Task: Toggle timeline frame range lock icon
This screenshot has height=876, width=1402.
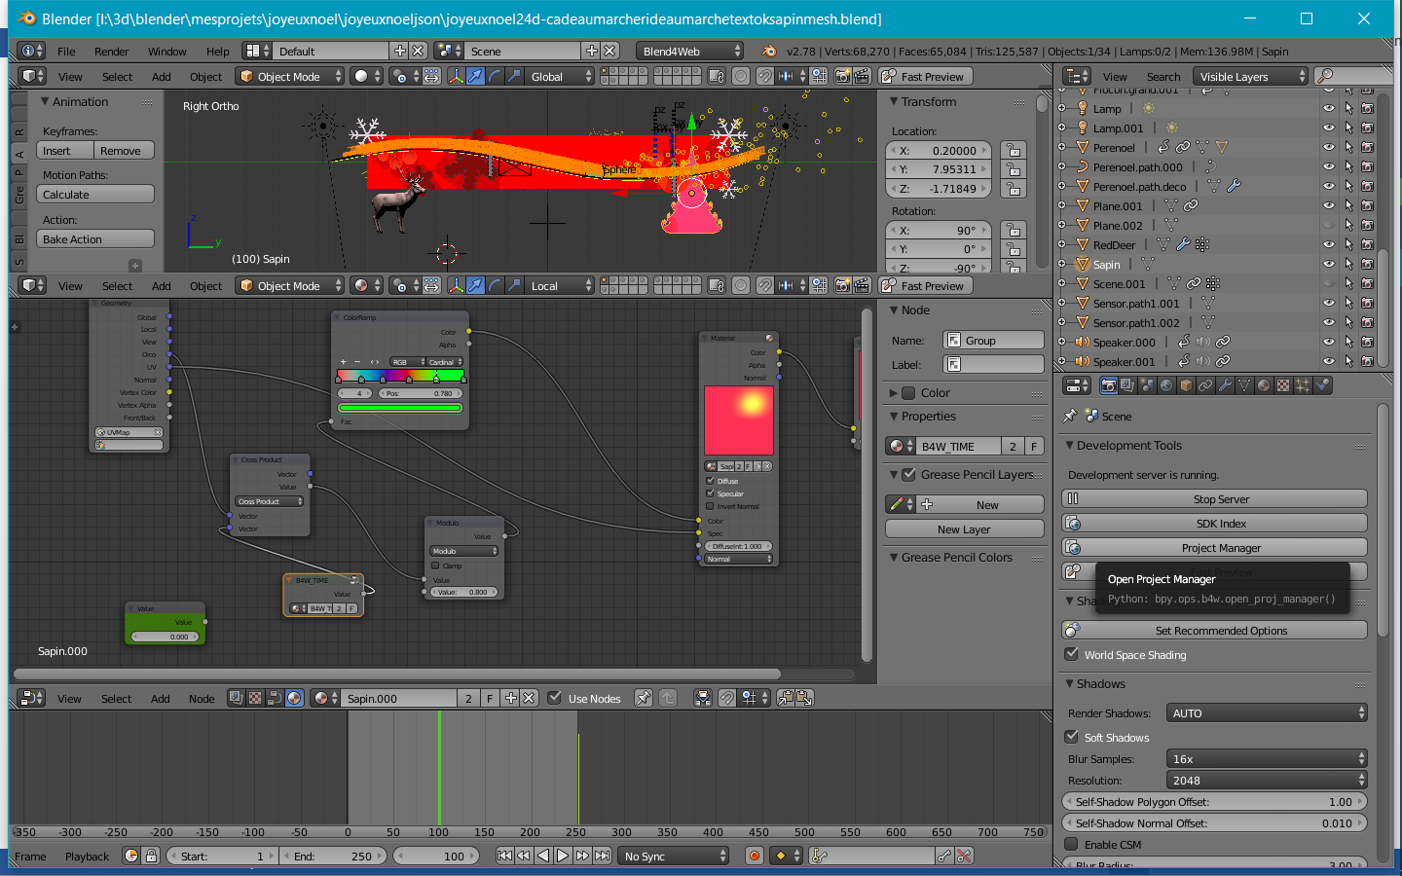Action: click(x=151, y=856)
